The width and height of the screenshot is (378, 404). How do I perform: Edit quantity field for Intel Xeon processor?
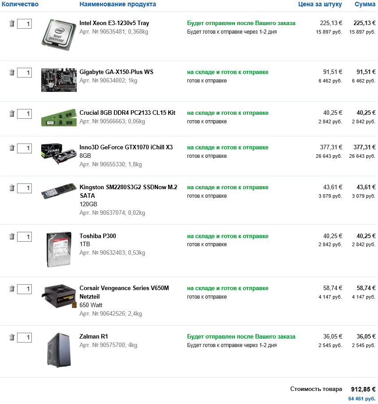coord(24,24)
